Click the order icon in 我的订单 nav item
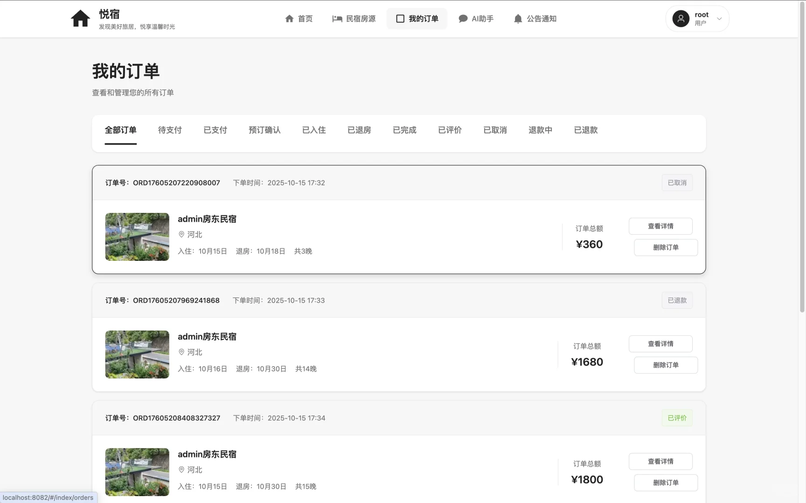Screen dimensions: 806x503 pos(400,19)
